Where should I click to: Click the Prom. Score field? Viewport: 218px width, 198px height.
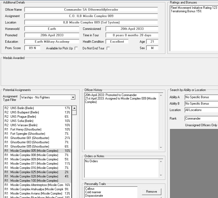pyautogui.click(x=32, y=48)
